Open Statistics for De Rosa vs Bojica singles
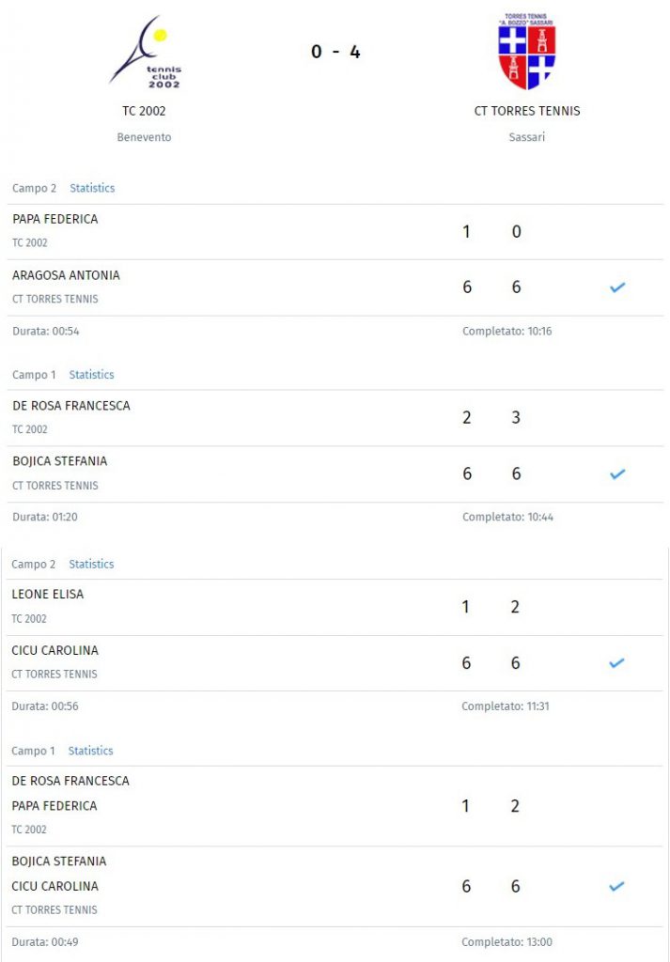670x962 pixels. pos(91,375)
